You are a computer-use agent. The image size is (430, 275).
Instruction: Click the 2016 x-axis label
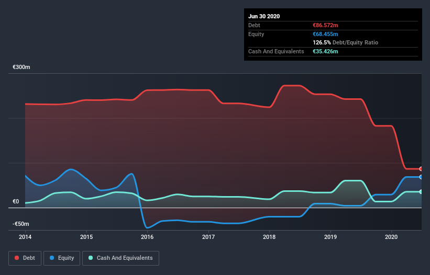[x=147, y=237]
